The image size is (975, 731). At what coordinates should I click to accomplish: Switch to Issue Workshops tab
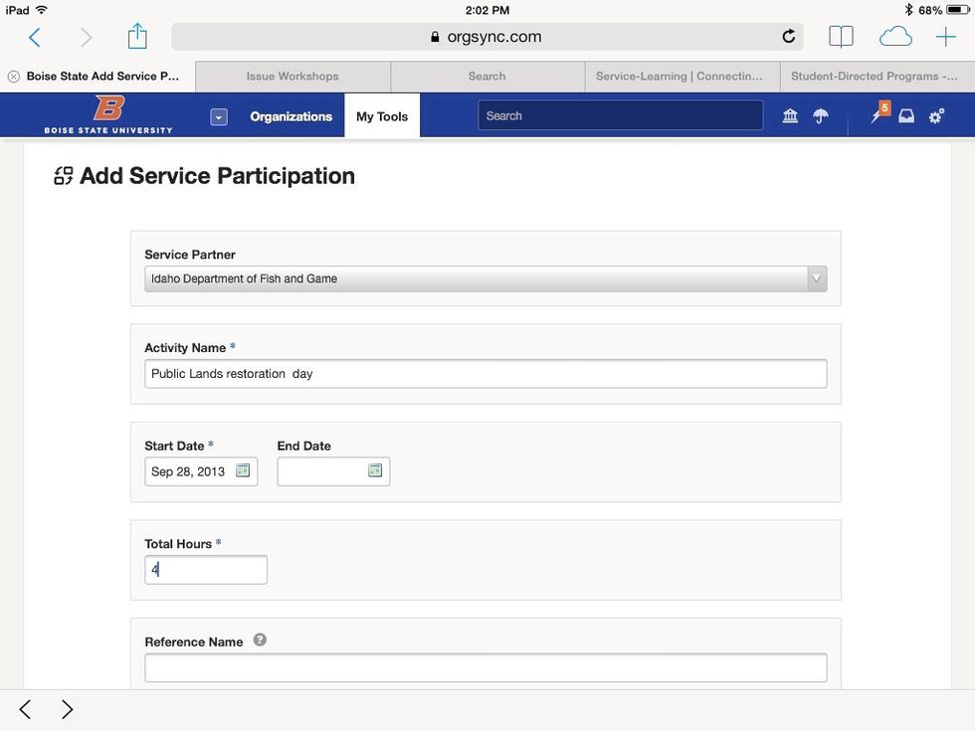pyautogui.click(x=292, y=77)
